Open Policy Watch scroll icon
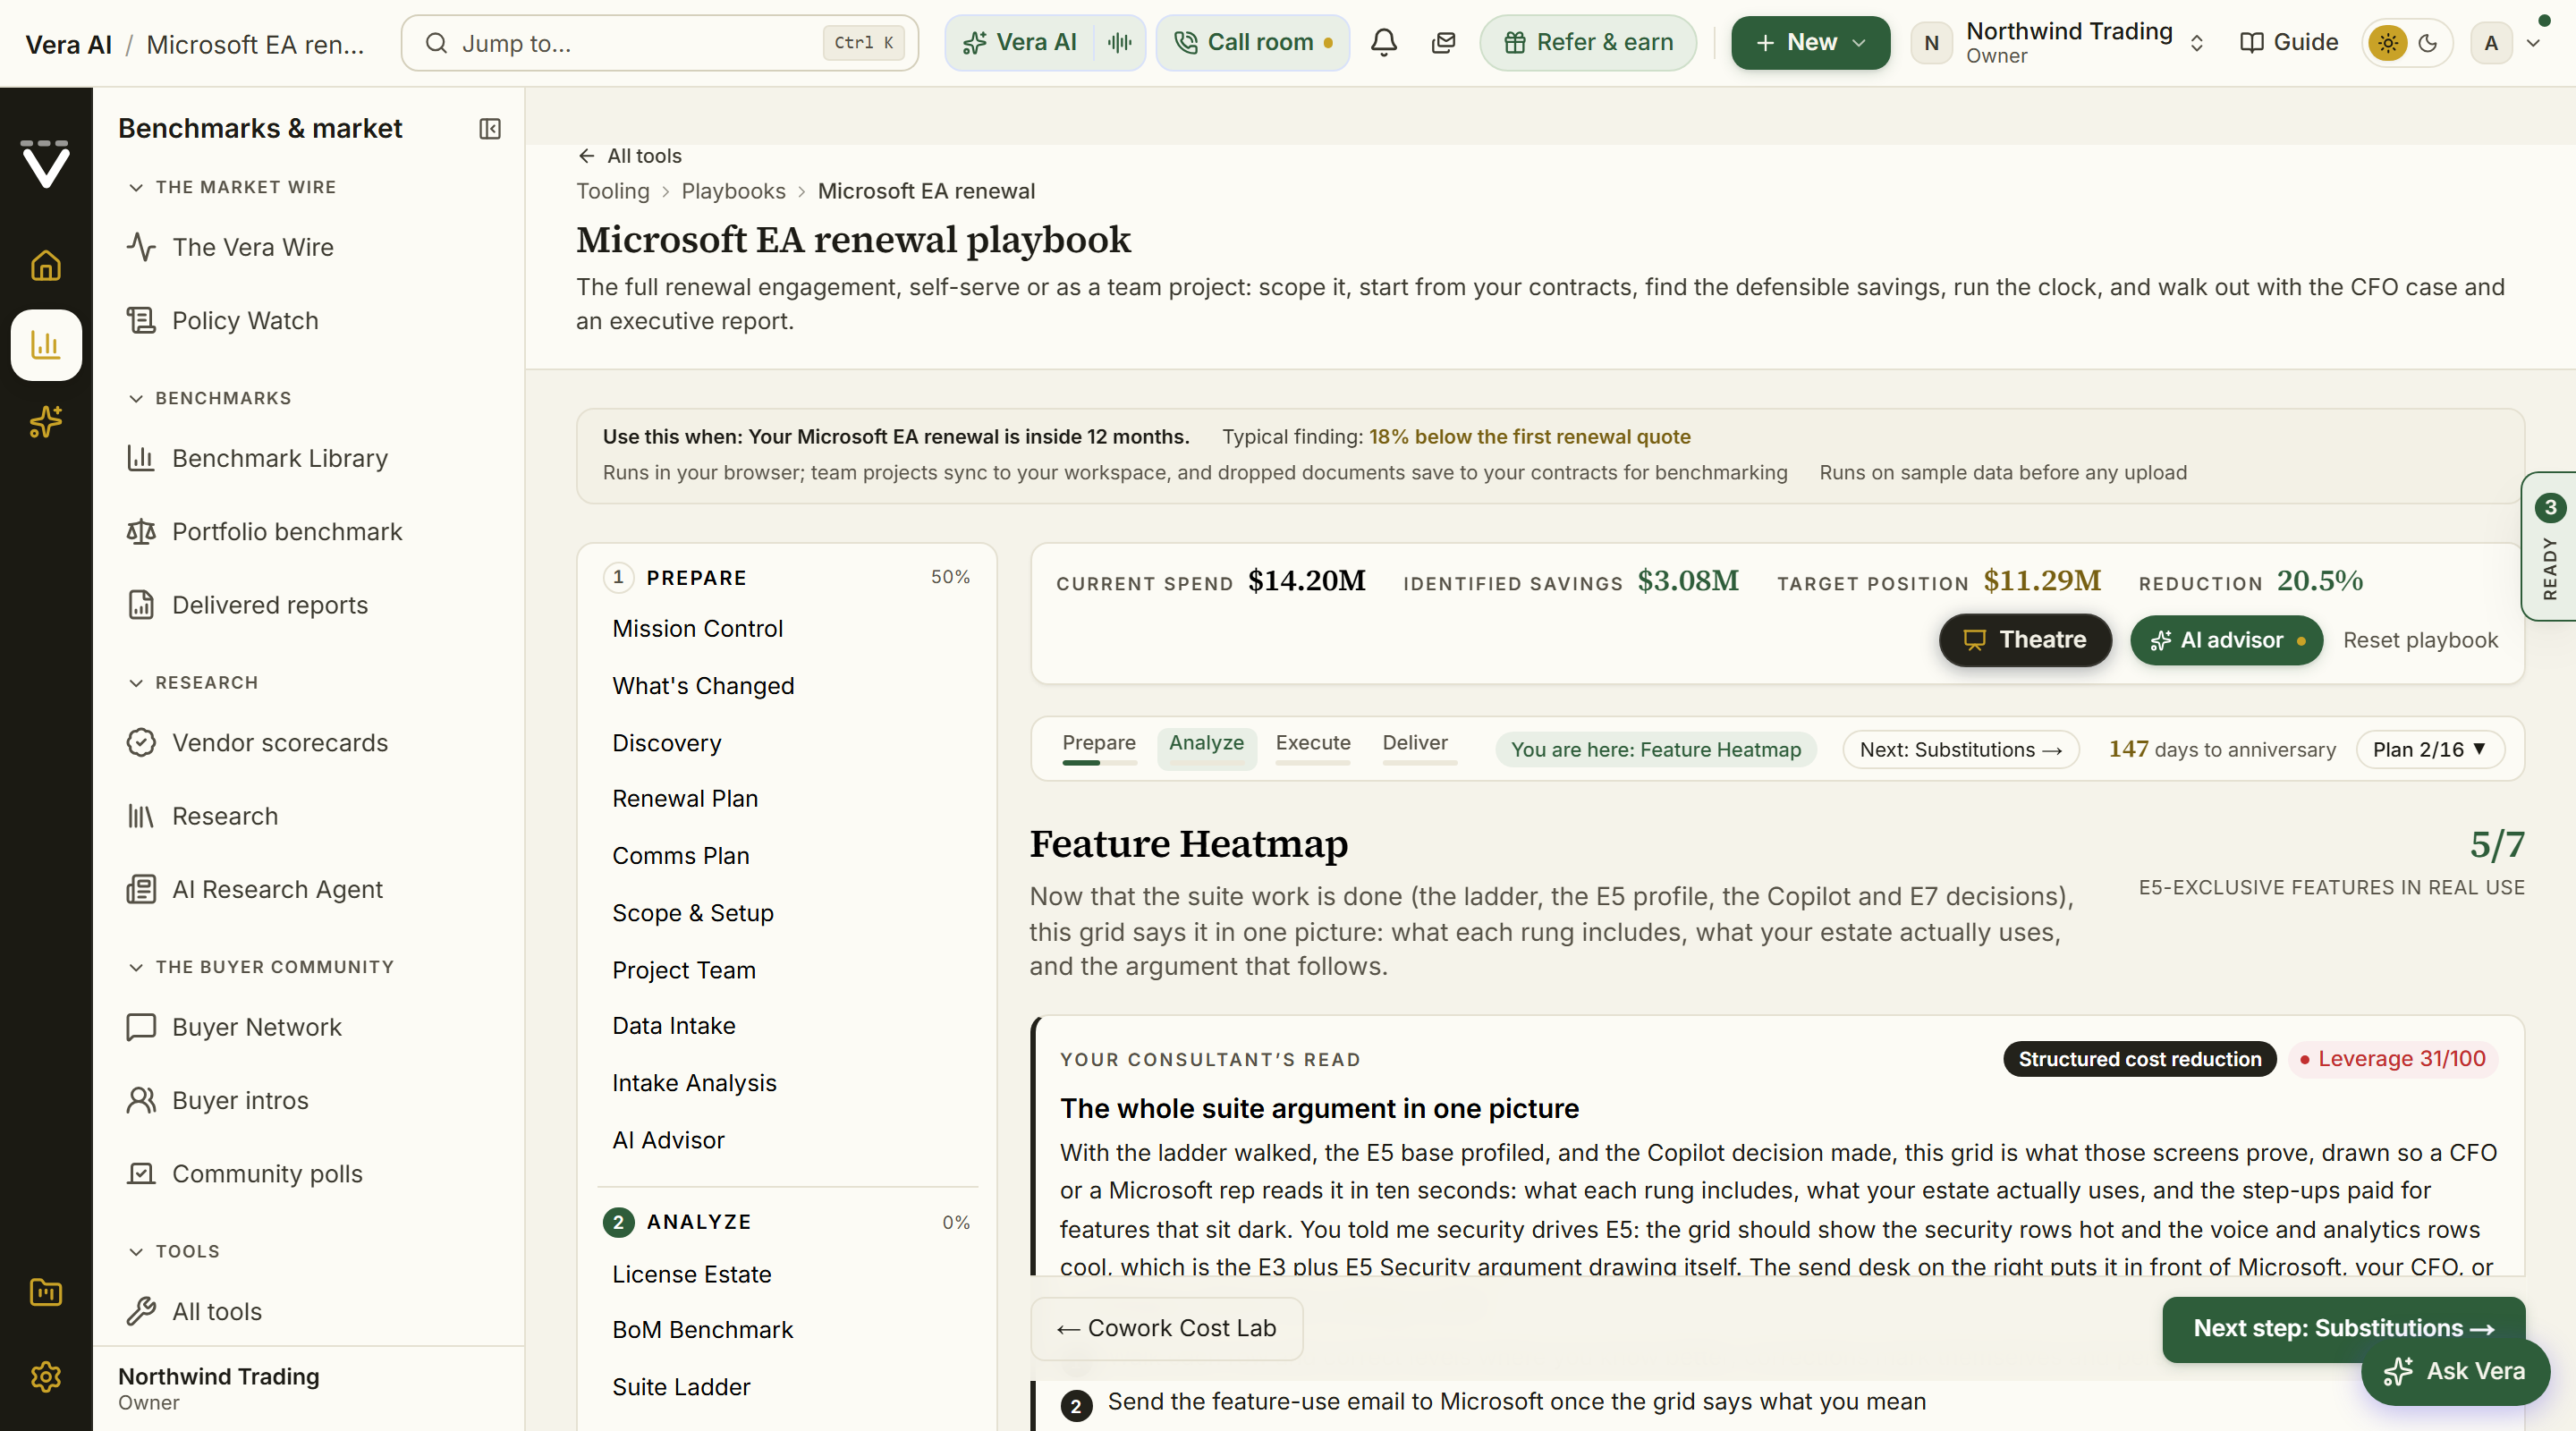 141,321
